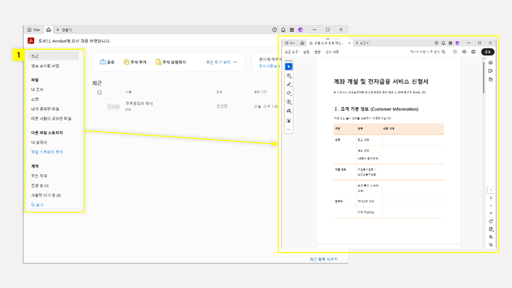The width and height of the screenshot is (512, 288).
Task: Click document vertical scrollbar
Action: tap(483, 77)
